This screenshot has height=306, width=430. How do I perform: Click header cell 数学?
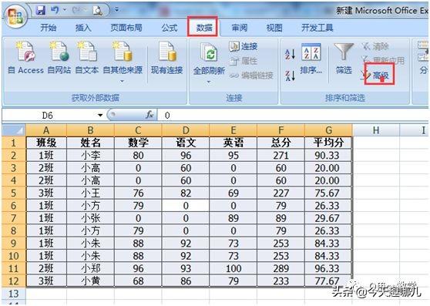pos(138,143)
